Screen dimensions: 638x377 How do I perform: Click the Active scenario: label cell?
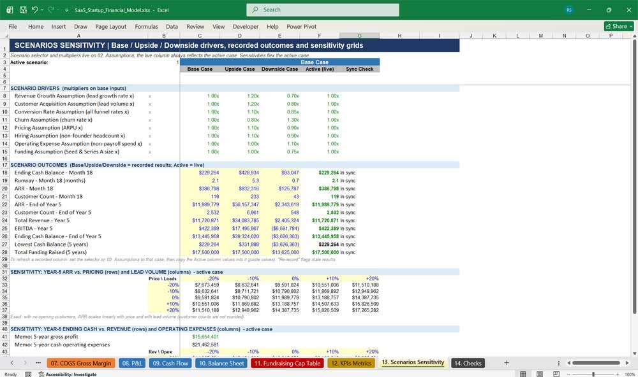tap(78, 62)
